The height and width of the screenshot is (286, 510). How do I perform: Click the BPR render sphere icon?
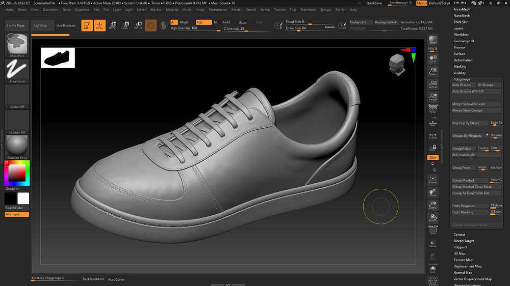(x=433, y=40)
